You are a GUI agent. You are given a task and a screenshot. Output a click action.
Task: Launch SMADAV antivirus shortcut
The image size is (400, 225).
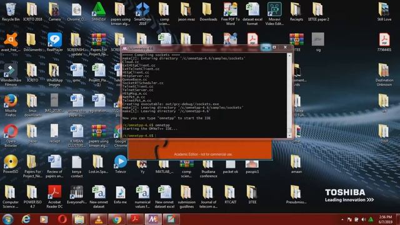pyautogui.click(x=99, y=12)
